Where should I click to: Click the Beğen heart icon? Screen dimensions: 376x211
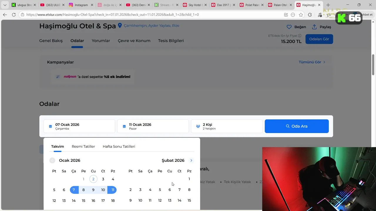click(289, 27)
